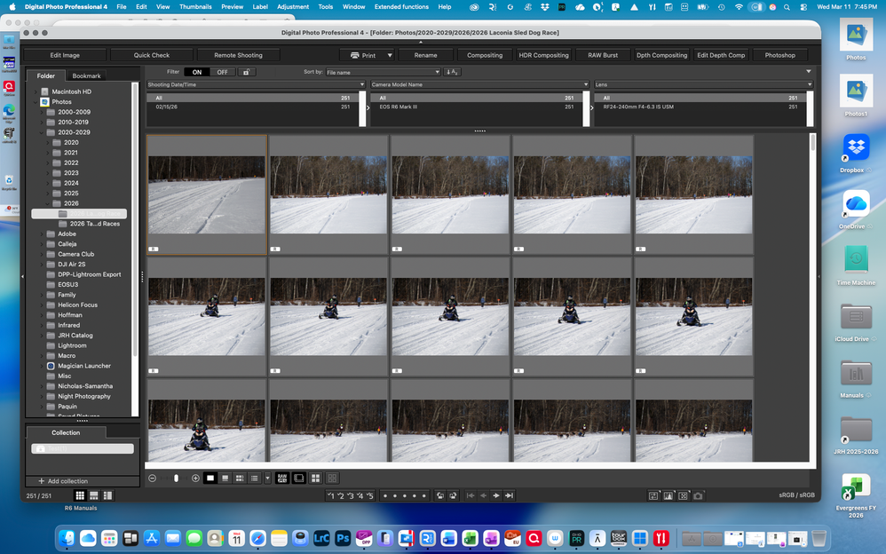886x554 pixels.
Task: Select thumbnail with side info display icon
Action: [x=240, y=479]
